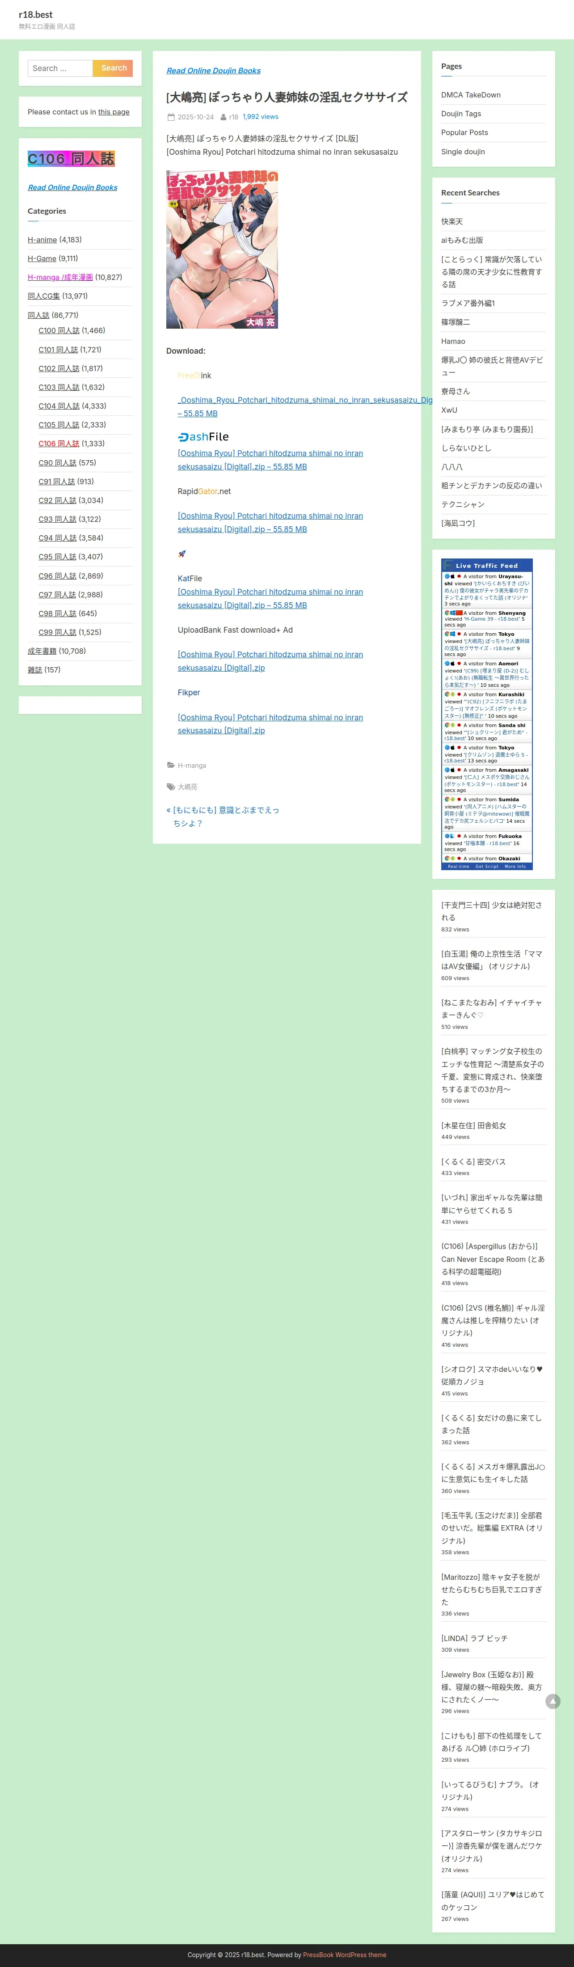Open the DMCA TakeDown page
The width and height of the screenshot is (574, 1967).
coord(471,95)
